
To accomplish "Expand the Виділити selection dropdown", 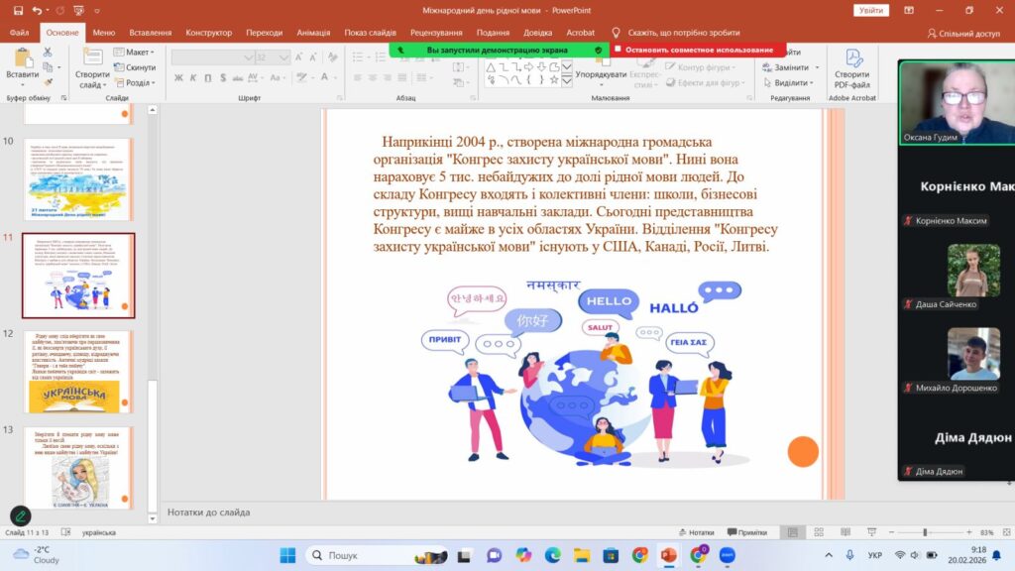I will [x=789, y=83].
